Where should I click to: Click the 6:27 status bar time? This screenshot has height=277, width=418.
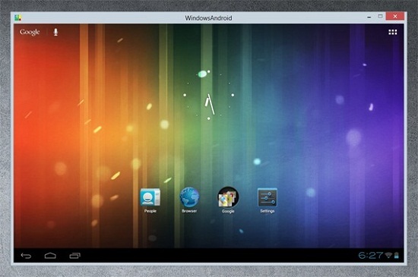371,256
